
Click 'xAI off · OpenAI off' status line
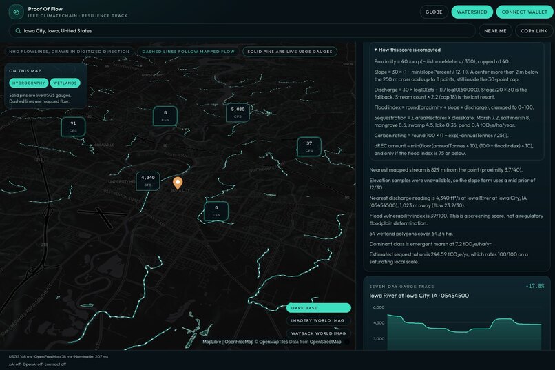click(x=37, y=364)
